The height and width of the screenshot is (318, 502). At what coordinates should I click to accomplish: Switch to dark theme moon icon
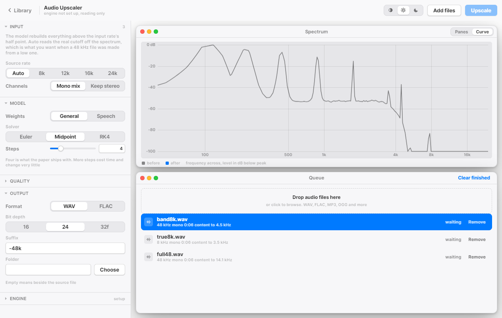click(416, 10)
